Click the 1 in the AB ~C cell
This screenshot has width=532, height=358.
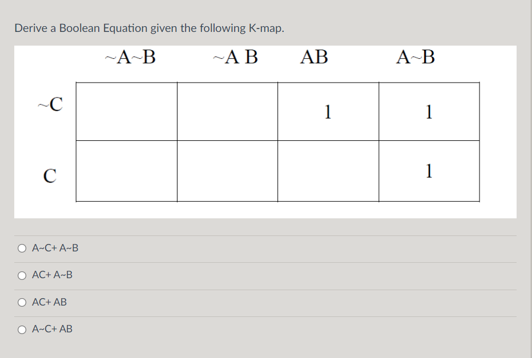point(328,112)
